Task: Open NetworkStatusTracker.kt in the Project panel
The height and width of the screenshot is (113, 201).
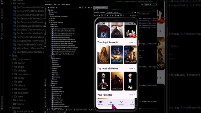Action: (60, 106)
